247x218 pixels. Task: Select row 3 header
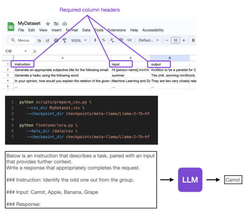coord(7,75)
